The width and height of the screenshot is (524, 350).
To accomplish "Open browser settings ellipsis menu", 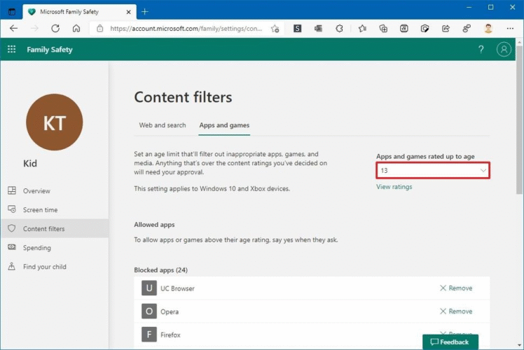I will [510, 29].
